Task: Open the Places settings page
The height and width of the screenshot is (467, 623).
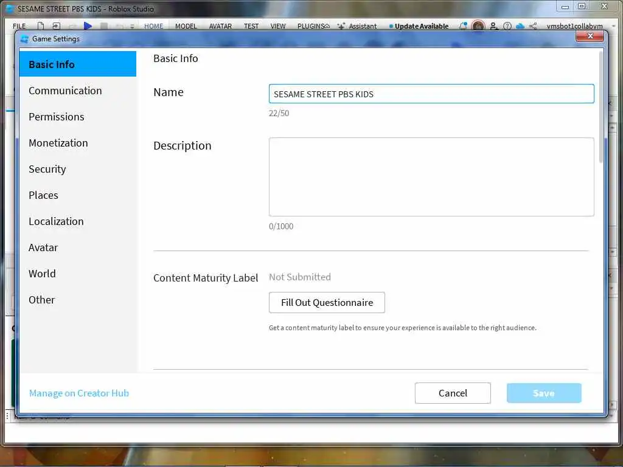Action: coord(78,195)
